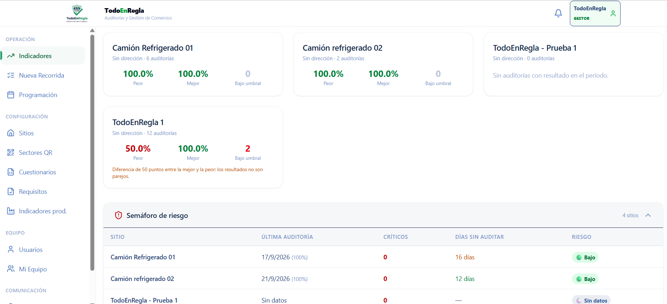Screen dimensions: 667x304
Task: Go to Indicadores in the sidebar
Action: click(43, 56)
